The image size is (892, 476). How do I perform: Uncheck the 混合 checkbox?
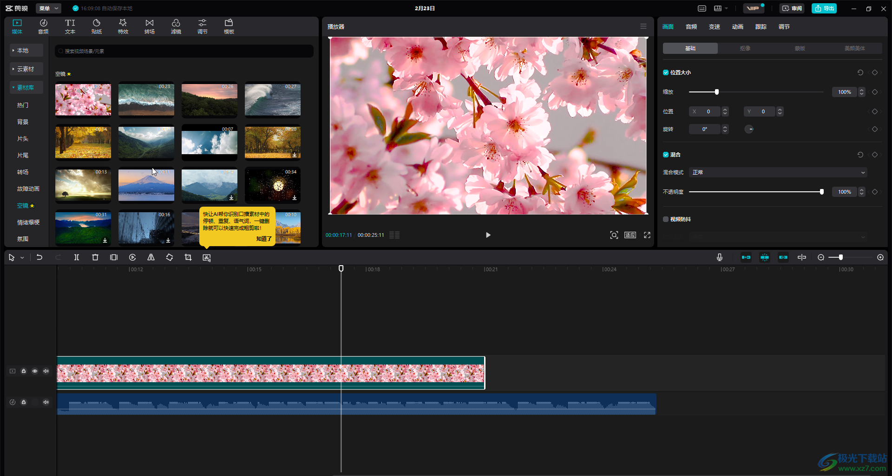pyautogui.click(x=666, y=155)
